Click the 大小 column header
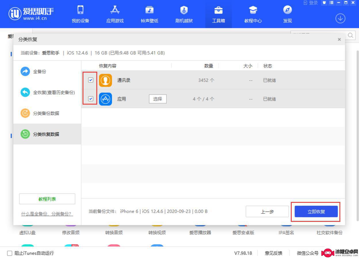 248,66
